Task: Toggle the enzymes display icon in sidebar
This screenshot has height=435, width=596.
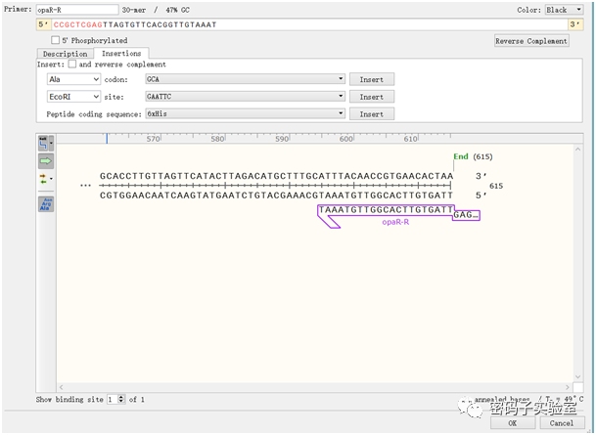Action: tap(43, 143)
